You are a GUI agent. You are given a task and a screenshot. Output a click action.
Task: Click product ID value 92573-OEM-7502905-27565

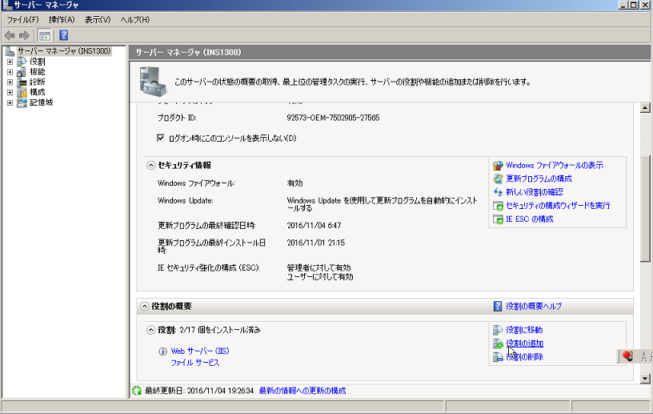tap(333, 118)
